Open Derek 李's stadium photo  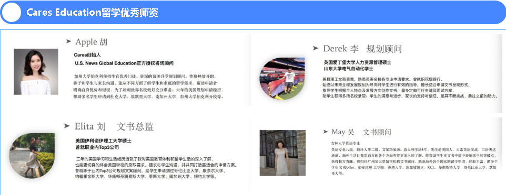[x=282, y=79]
